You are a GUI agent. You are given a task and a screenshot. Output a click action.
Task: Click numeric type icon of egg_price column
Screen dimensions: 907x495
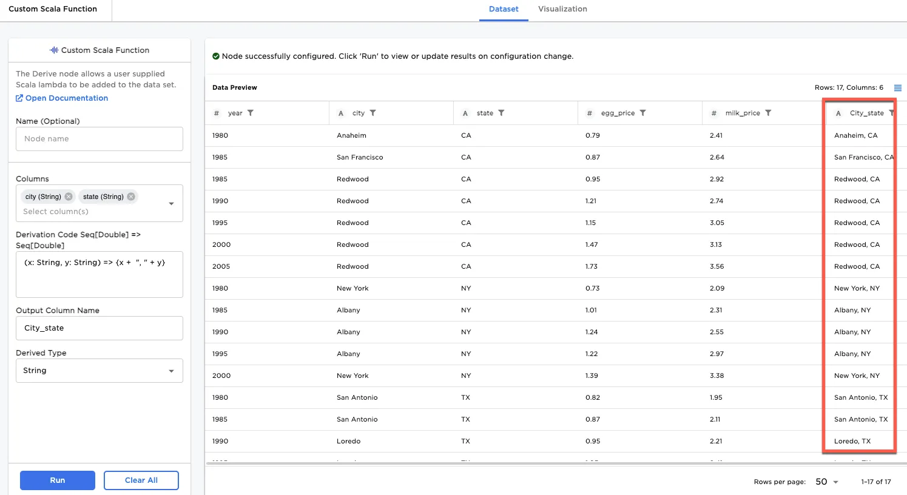[590, 113]
